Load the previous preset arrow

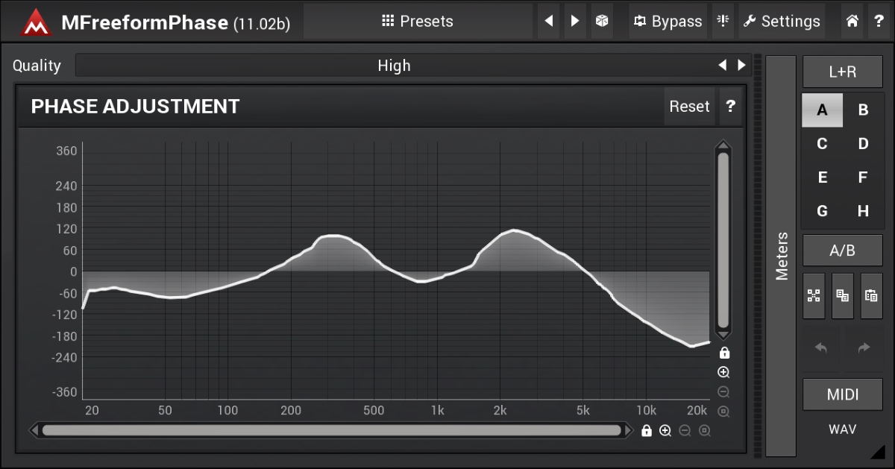coord(550,21)
